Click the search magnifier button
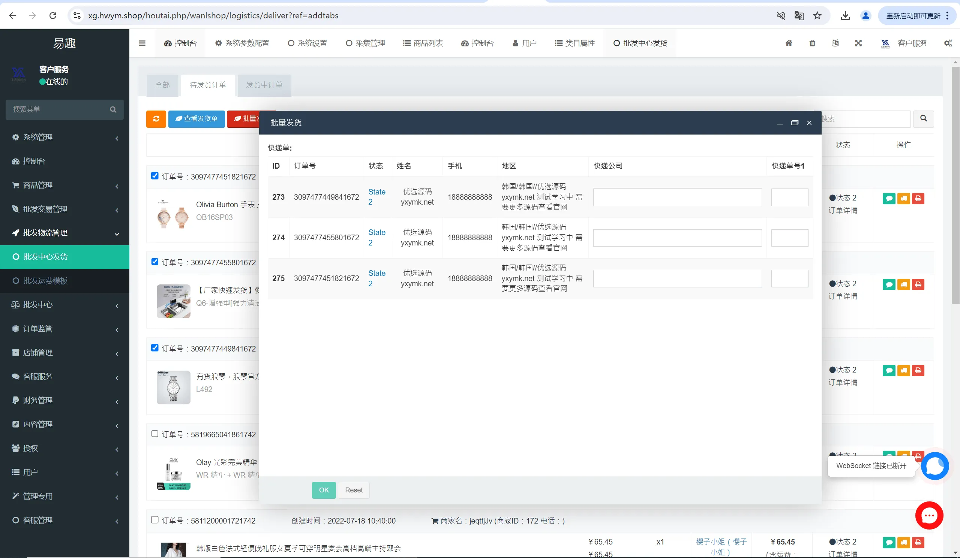 click(923, 118)
